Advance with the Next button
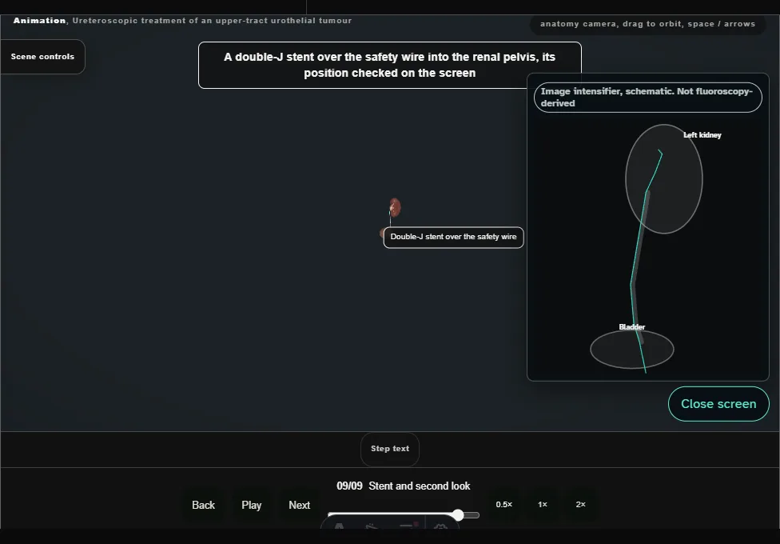Image resolution: width=780 pixels, height=544 pixels. pos(300,505)
